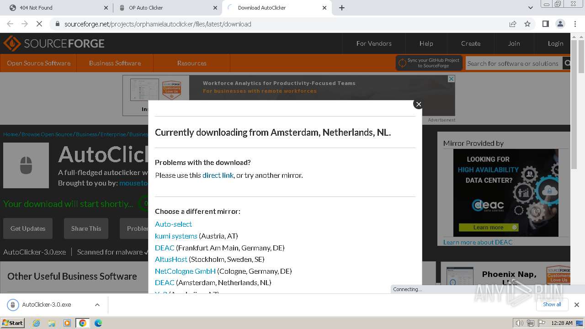Open a new browser tab

tap(342, 8)
